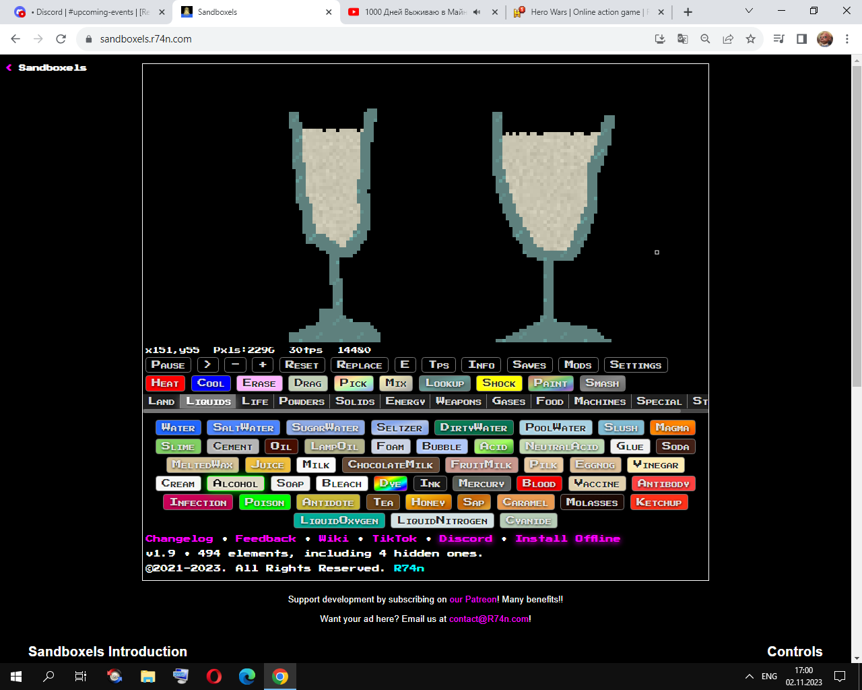Go back using the browser back arrow
The image size is (862, 690).
click(16, 39)
